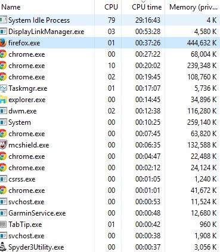Image resolution: width=220 pixels, height=252 pixels.
Task: Select the csrss.exe process name
Action: [22, 179]
